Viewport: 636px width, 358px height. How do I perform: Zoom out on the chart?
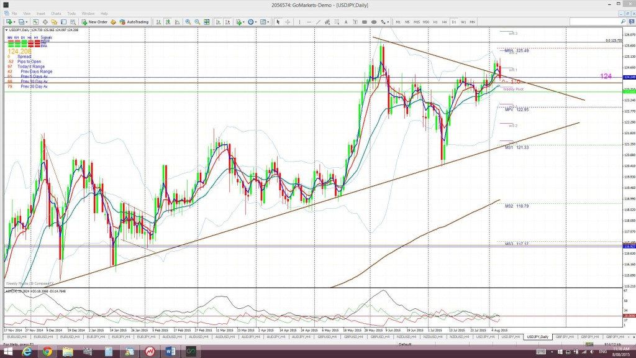(x=198, y=22)
